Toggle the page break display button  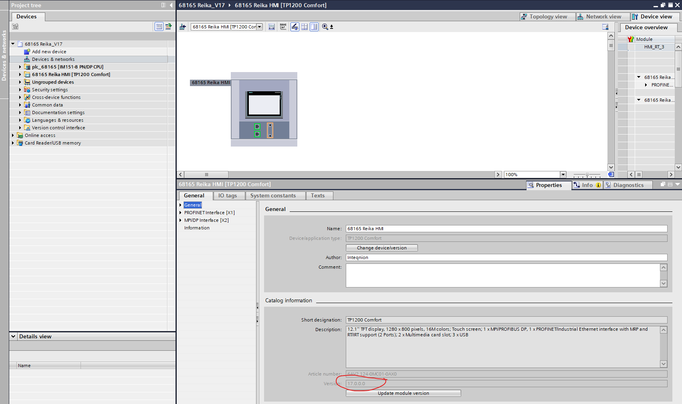click(305, 27)
